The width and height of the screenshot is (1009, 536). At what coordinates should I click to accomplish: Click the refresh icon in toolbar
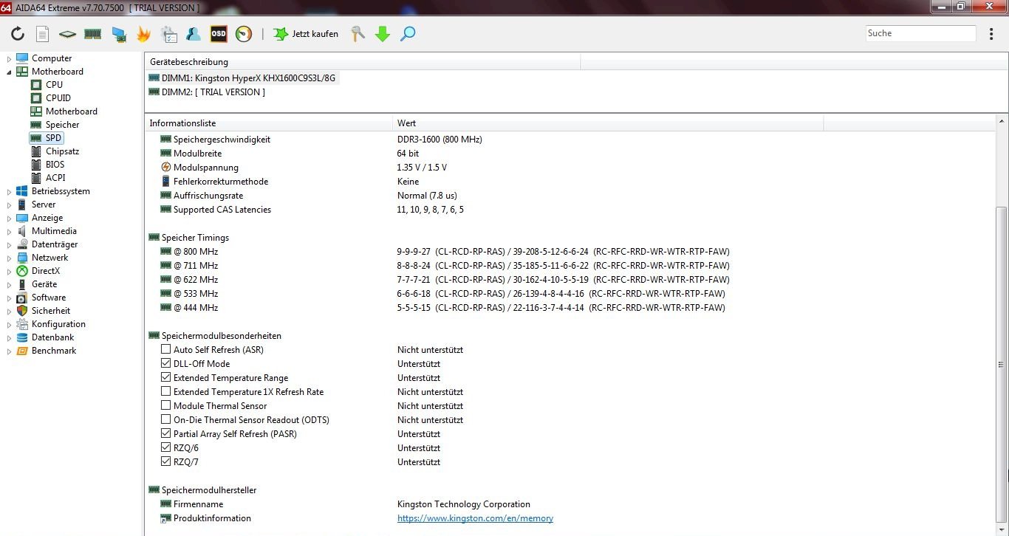[18, 34]
